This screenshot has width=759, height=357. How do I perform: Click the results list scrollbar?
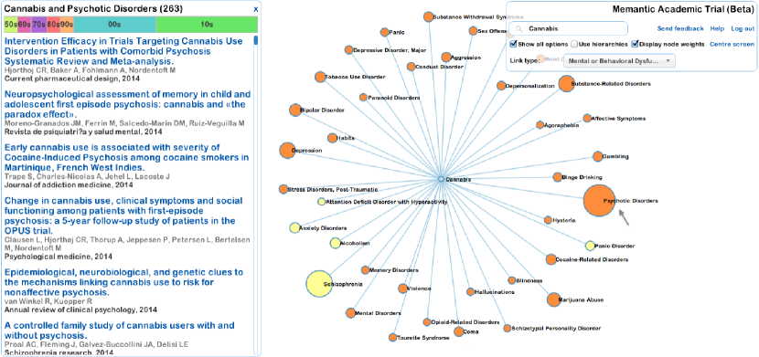(255, 40)
